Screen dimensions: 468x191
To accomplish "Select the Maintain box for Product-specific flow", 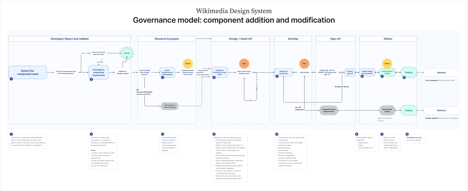I will 441,110.
